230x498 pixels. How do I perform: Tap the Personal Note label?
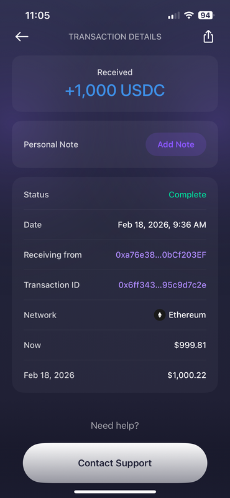[x=51, y=144]
